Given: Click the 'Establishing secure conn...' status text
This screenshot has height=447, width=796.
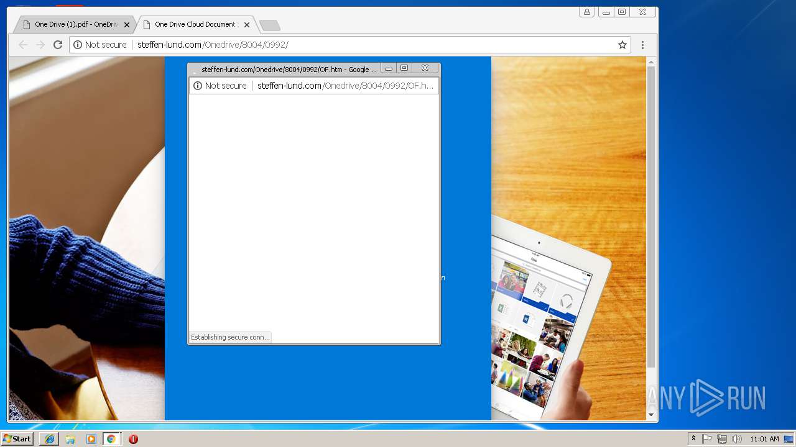Looking at the screenshot, I should point(230,337).
